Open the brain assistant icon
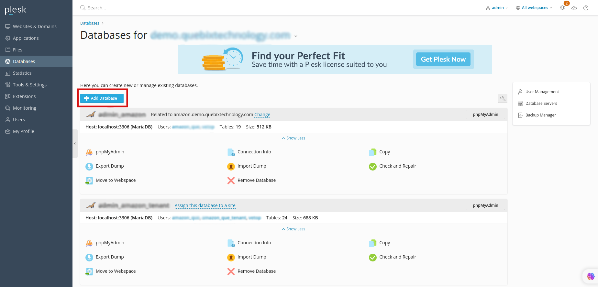The image size is (598, 287). (x=591, y=276)
